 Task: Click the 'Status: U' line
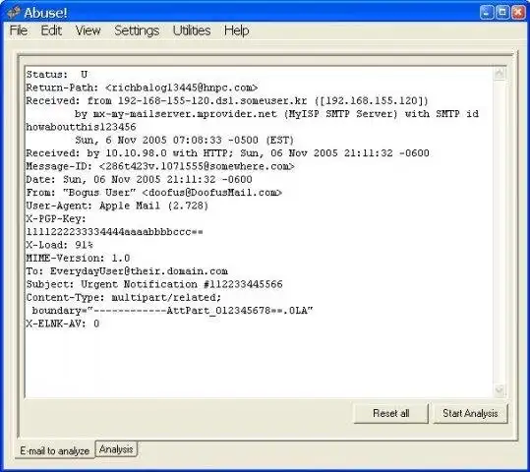coord(57,75)
